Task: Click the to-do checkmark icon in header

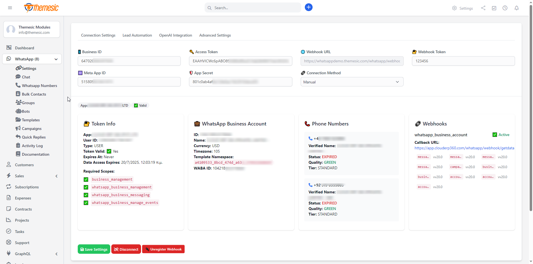Action: tap(494, 8)
